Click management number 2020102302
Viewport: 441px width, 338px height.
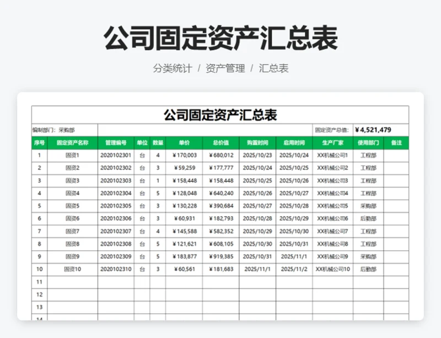(116, 168)
